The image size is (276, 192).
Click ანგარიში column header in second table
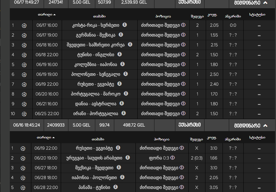click(233, 139)
